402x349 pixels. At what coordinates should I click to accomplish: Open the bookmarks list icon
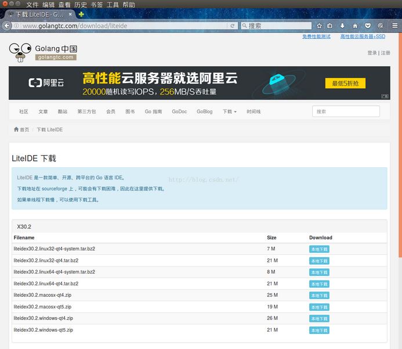click(329, 26)
